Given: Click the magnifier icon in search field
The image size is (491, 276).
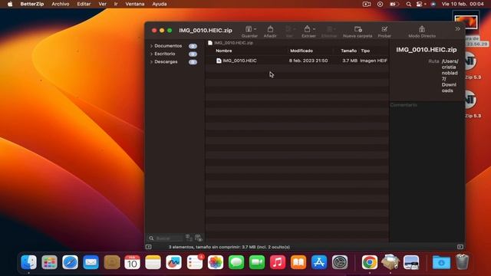Looking at the screenshot, I should point(151,238).
